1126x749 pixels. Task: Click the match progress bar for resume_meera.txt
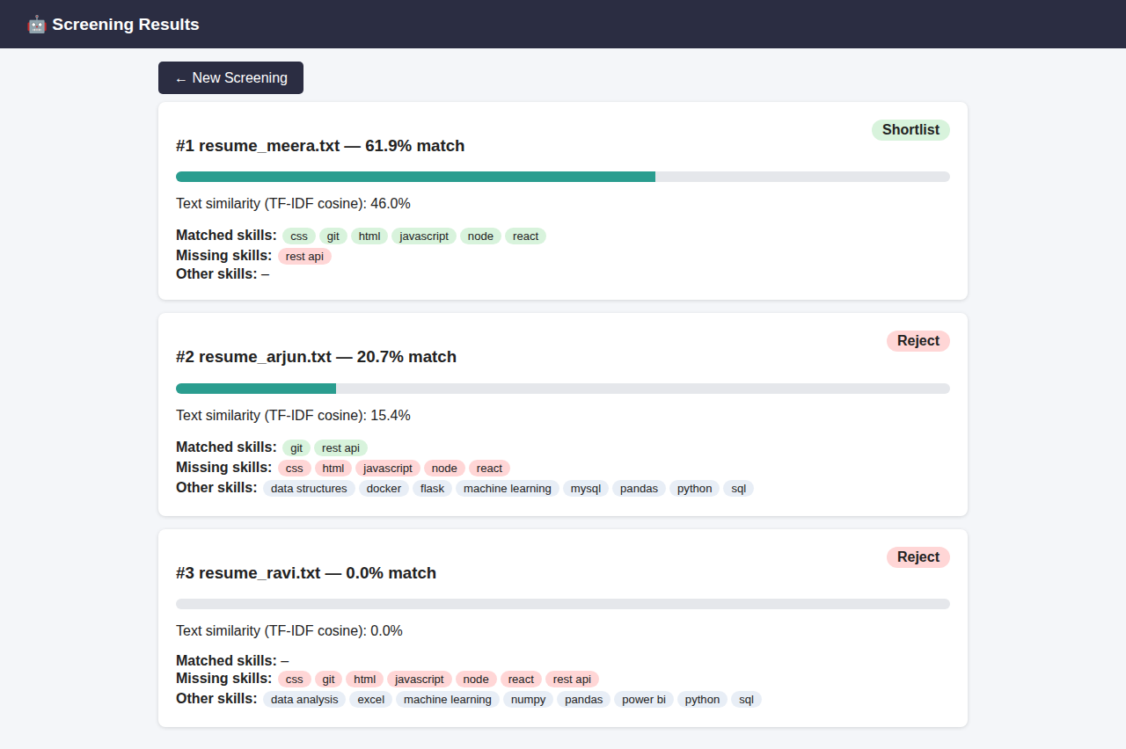[563, 177]
